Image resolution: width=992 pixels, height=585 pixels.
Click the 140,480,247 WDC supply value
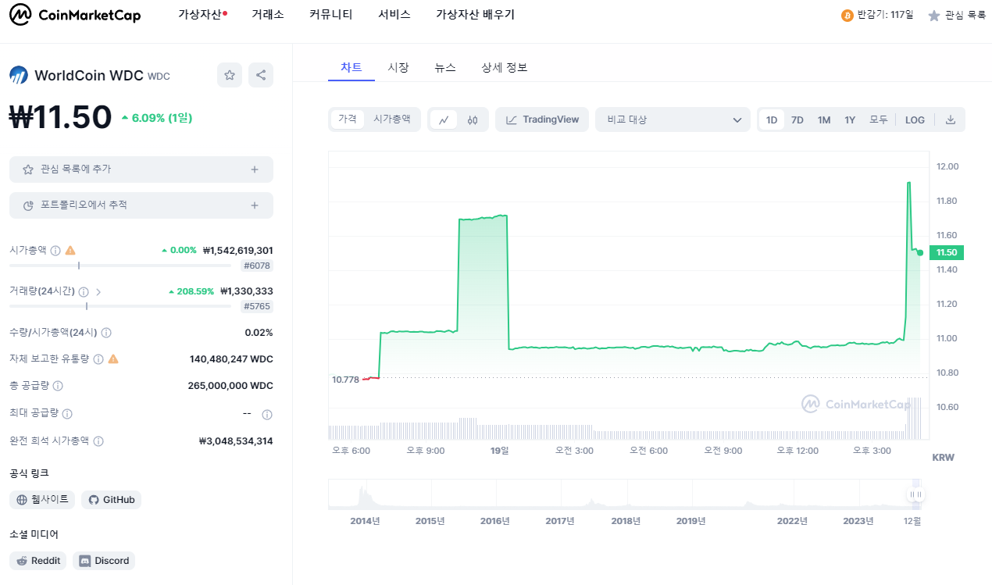point(231,359)
